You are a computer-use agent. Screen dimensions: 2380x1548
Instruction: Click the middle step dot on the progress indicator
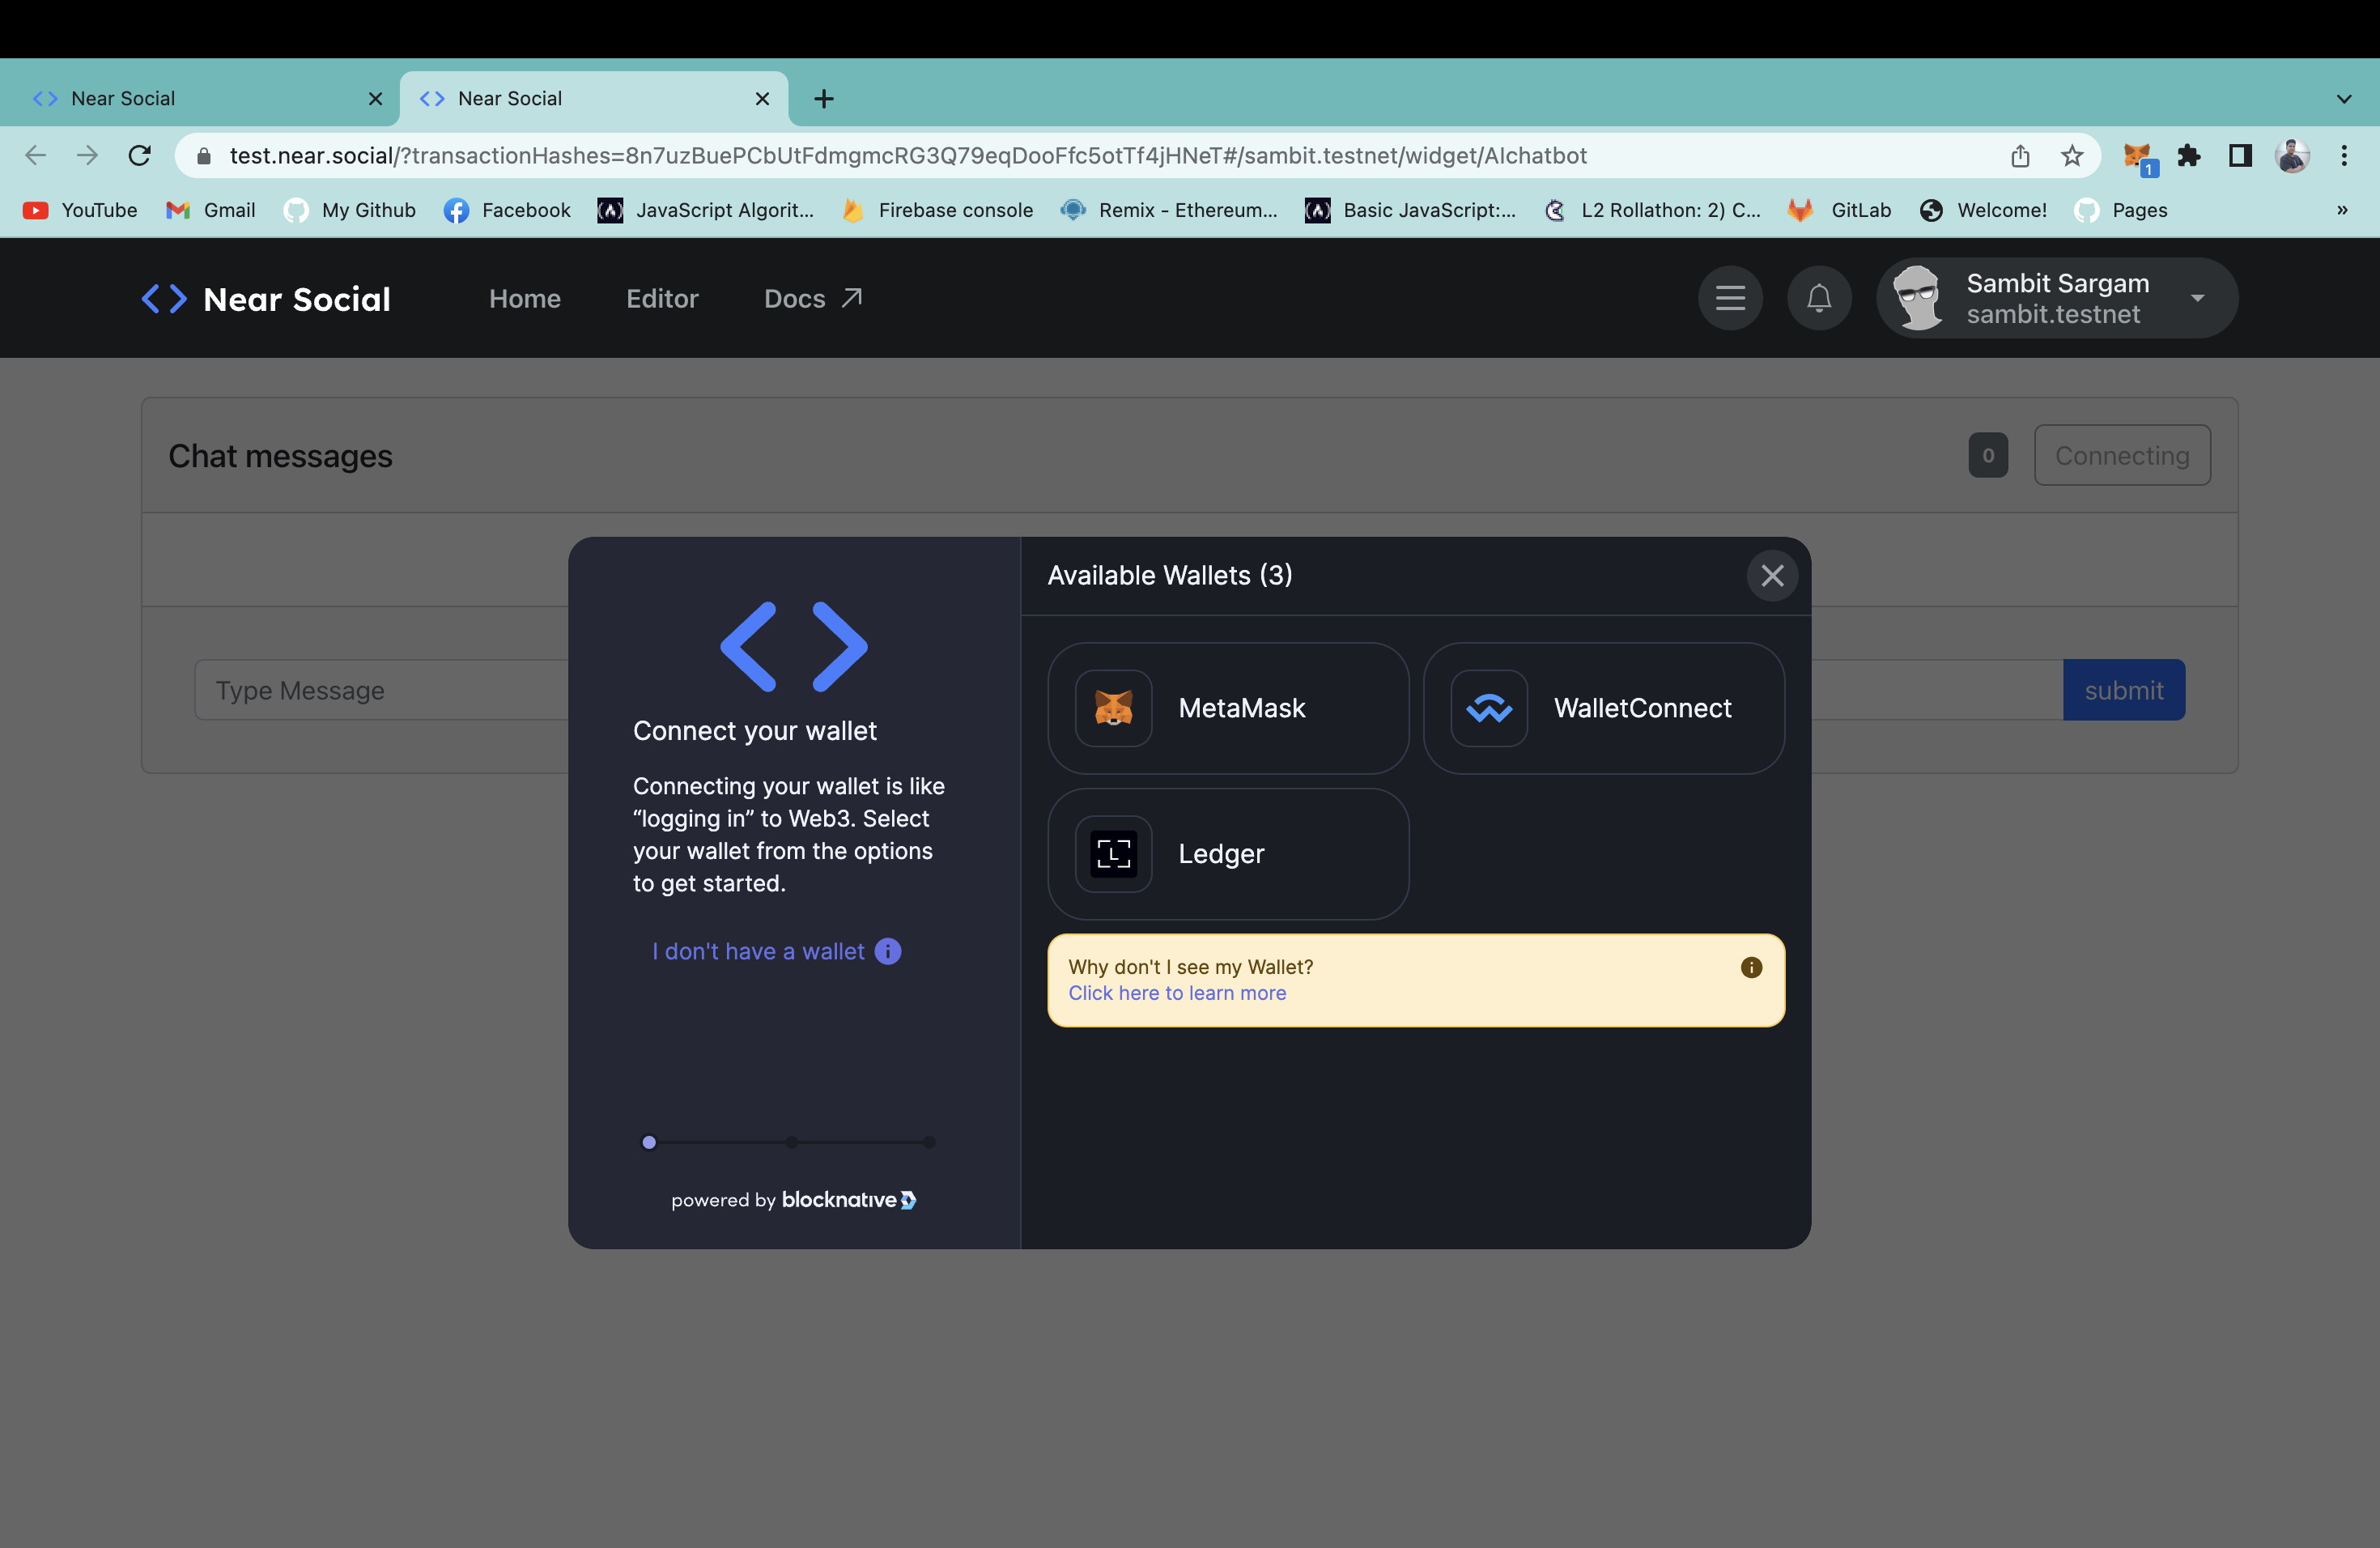(791, 1142)
